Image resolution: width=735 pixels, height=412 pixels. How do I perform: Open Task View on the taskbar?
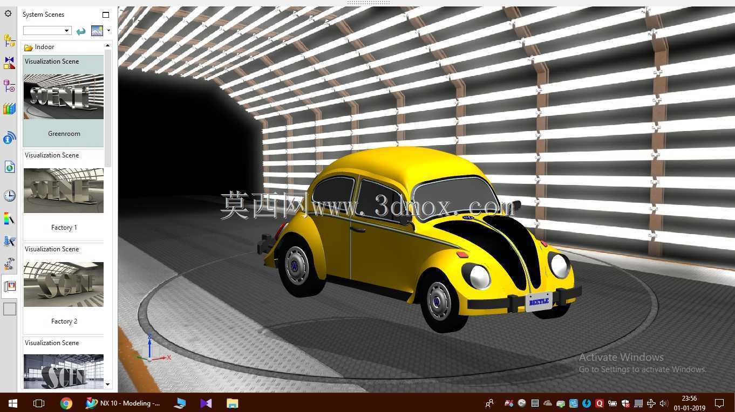pos(39,403)
